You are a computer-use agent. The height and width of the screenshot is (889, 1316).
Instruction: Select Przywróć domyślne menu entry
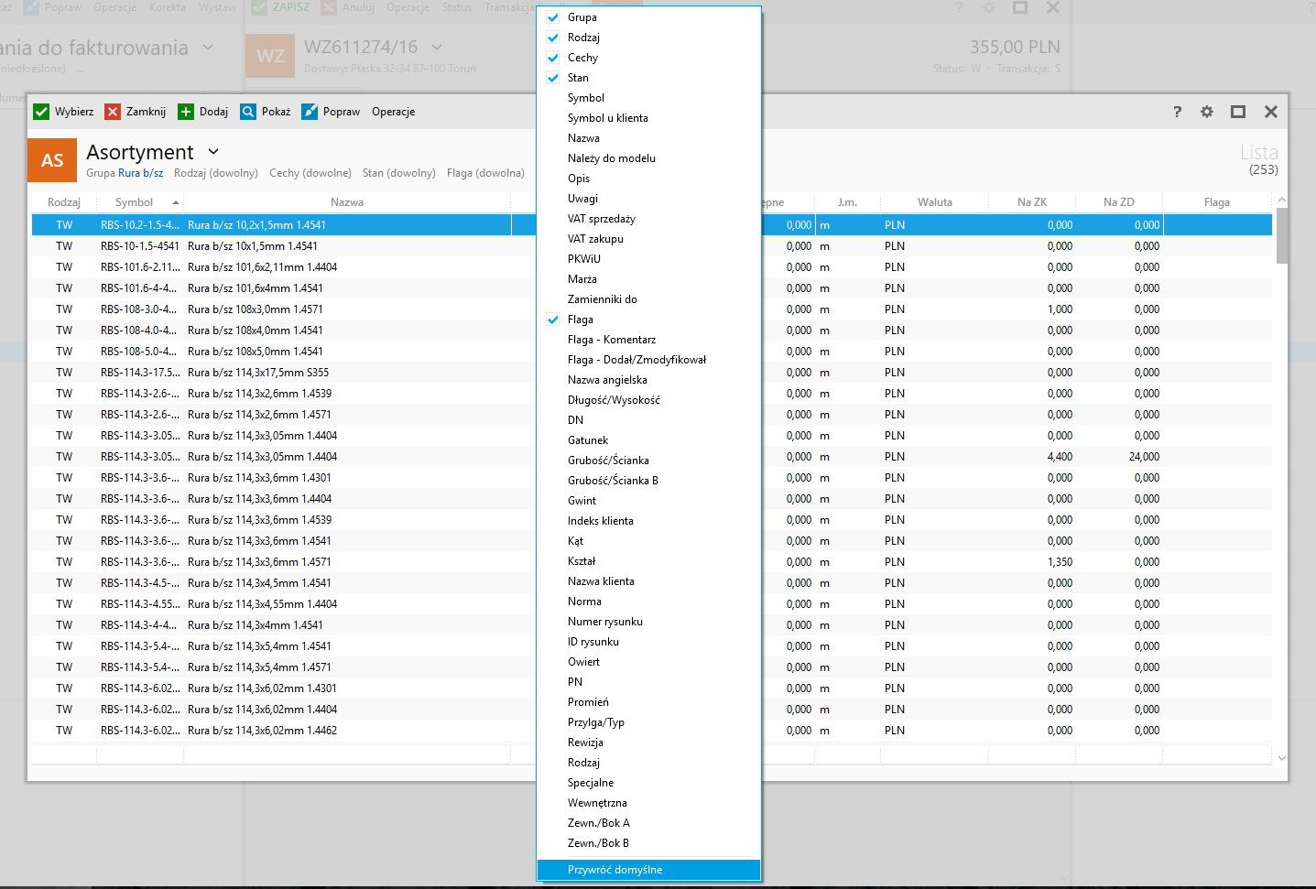click(x=614, y=870)
